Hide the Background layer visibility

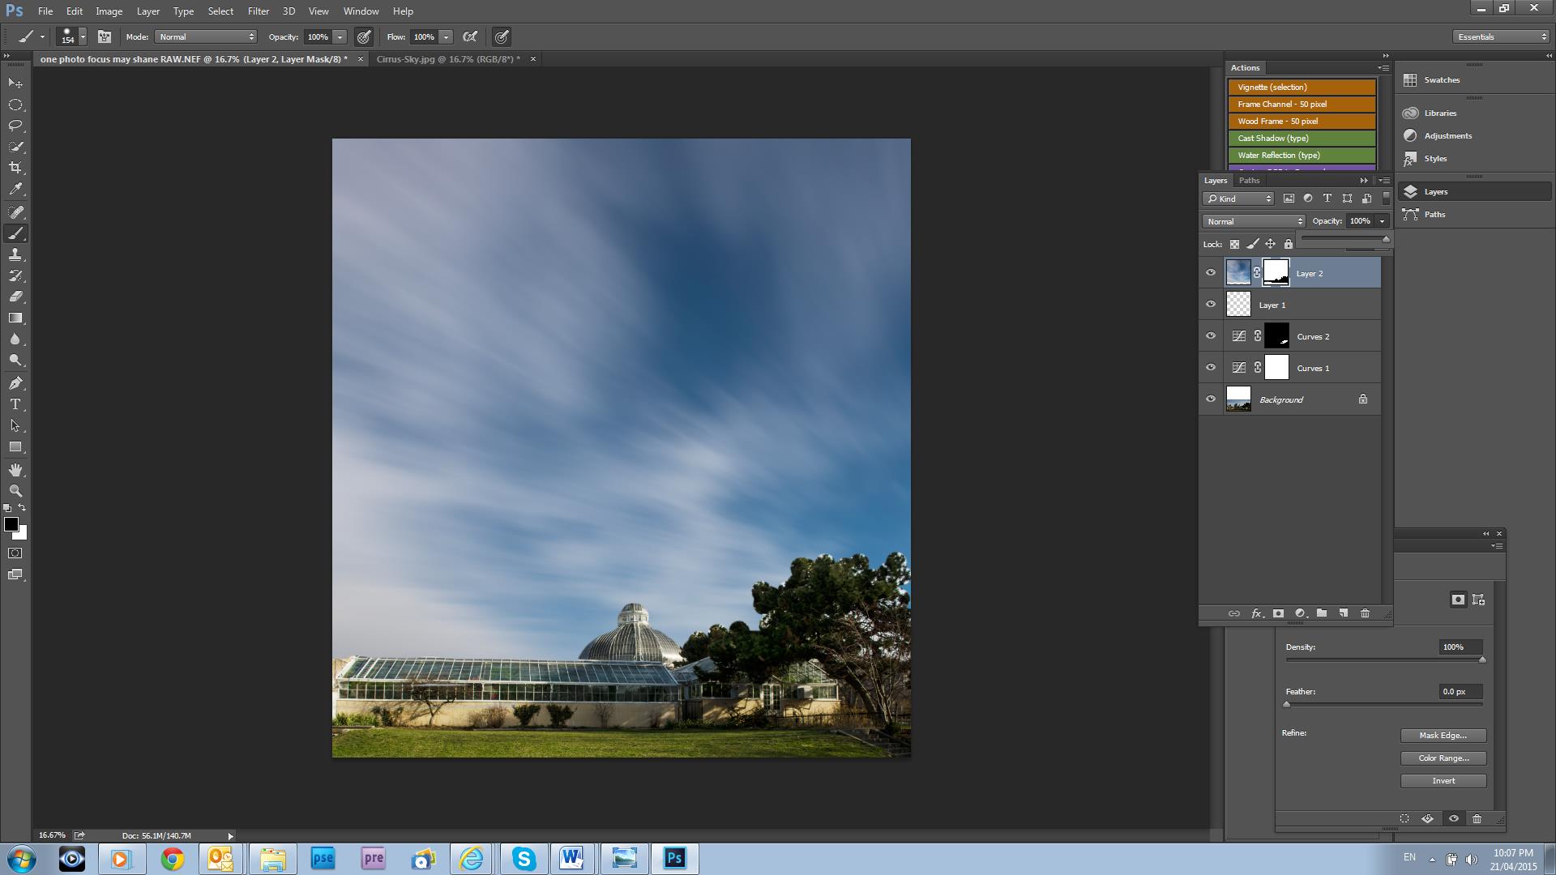1211,399
